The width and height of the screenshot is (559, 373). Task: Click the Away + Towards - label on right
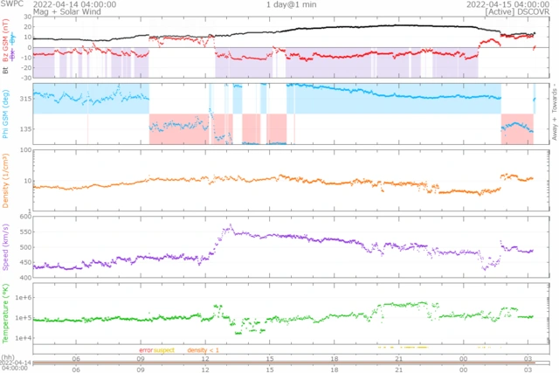point(552,113)
